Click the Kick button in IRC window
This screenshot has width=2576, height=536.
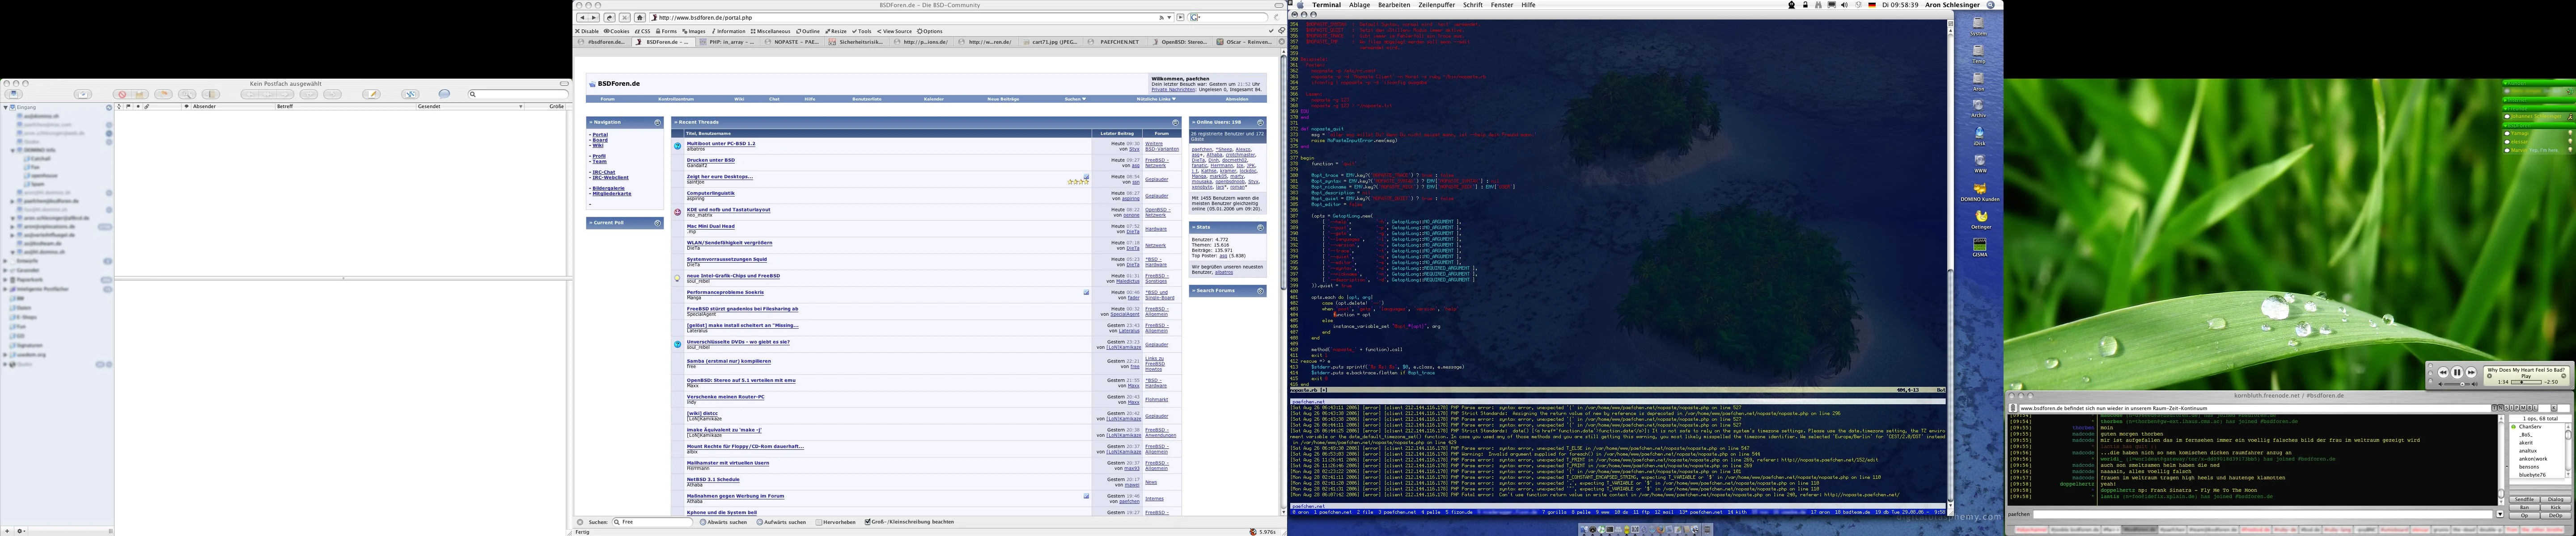(2556, 508)
